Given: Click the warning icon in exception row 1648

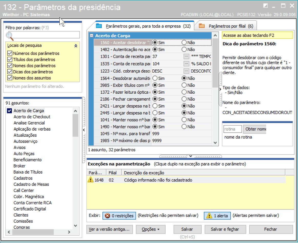Looking at the screenshot, I should (91, 180).
